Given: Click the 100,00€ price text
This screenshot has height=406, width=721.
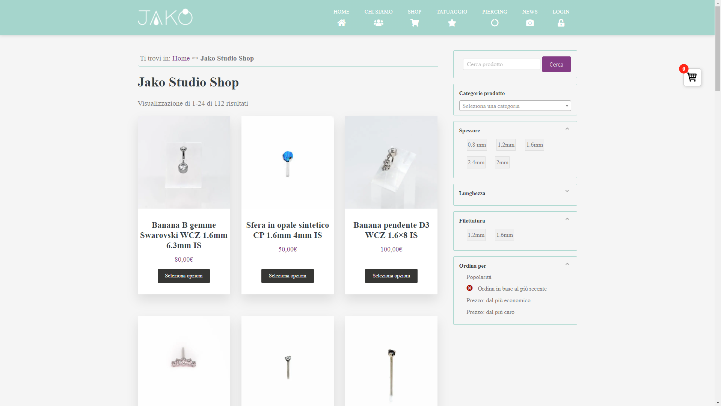Looking at the screenshot, I should (x=391, y=249).
